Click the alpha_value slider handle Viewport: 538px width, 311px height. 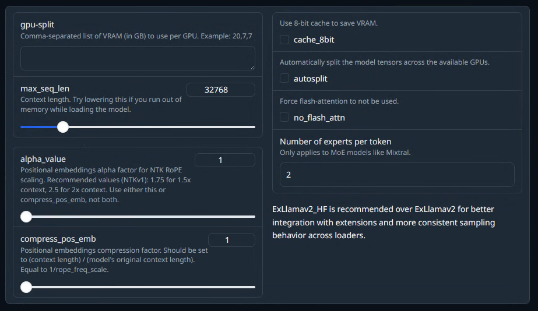pyautogui.click(x=26, y=217)
